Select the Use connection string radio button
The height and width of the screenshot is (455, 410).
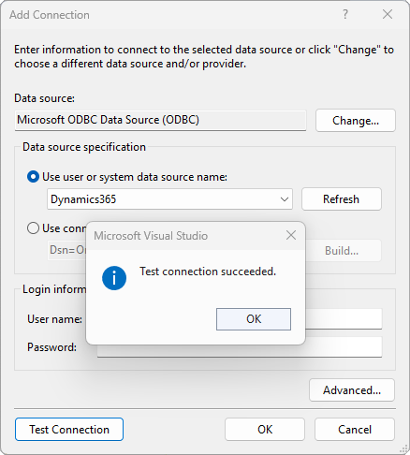[33, 228]
